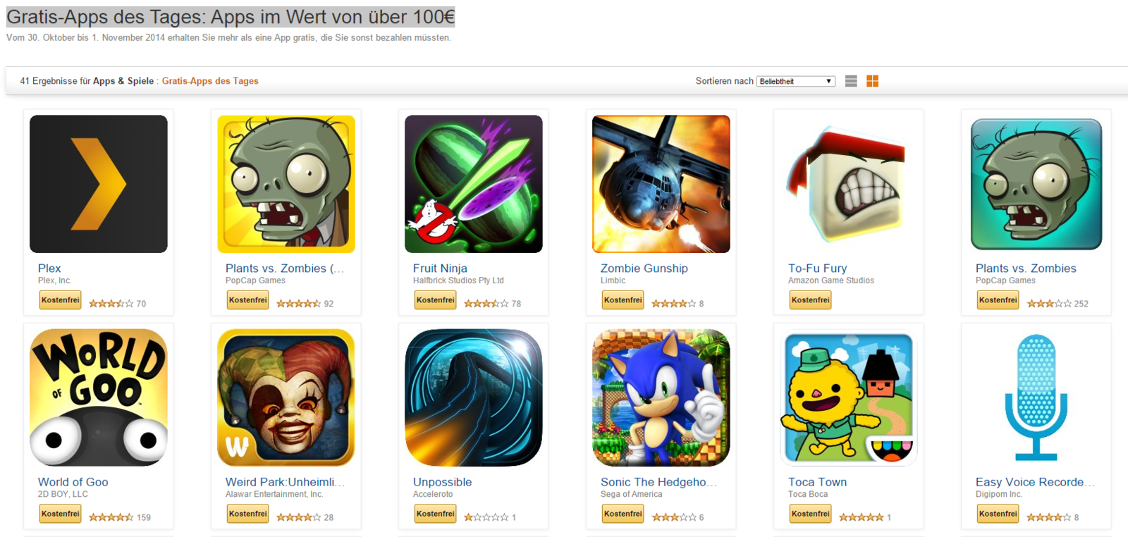The image size is (1128, 537).
Task: Open the Plex app icon
Action: pyautogui.click(x=99, y=184)
